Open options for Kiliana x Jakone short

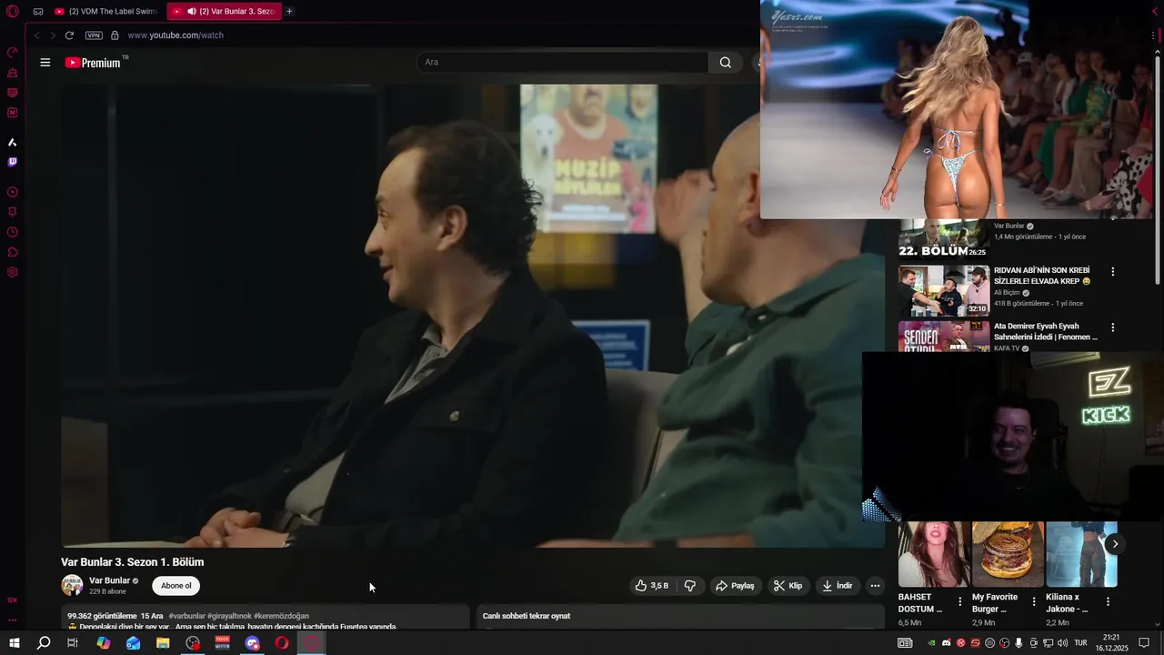point(1108,601)
